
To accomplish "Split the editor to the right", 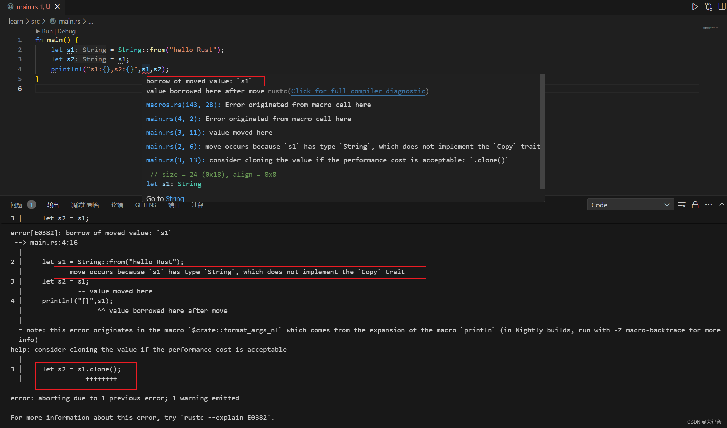I will (722, 7).
